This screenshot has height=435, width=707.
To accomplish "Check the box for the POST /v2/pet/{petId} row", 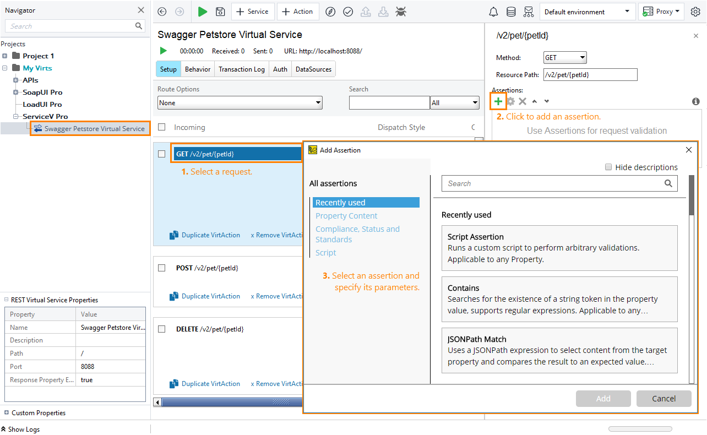I will click(162, 268).
